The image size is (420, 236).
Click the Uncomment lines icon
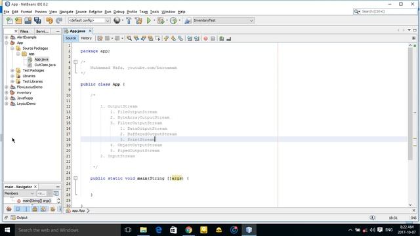229,39
